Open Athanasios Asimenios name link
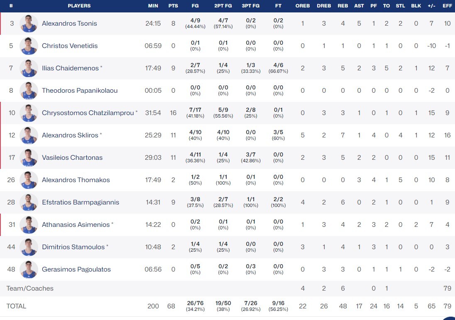Viewport: 455px width, 320px height. coord(76,224)
